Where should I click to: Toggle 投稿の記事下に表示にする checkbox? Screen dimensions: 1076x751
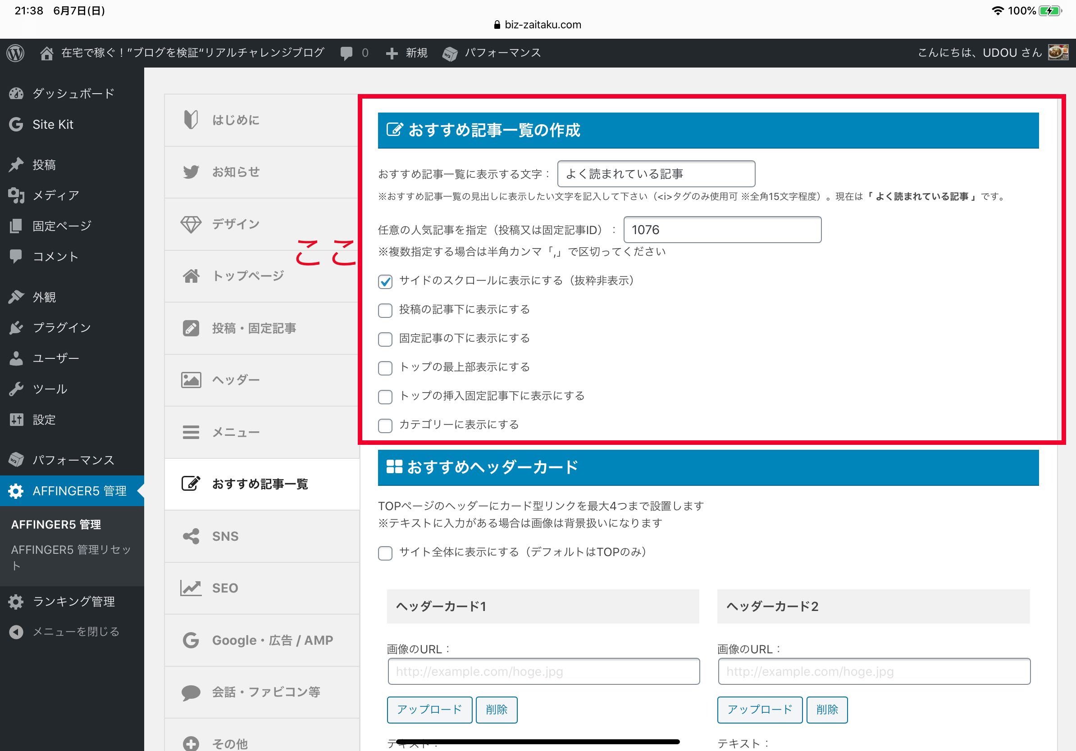(384, 310)
